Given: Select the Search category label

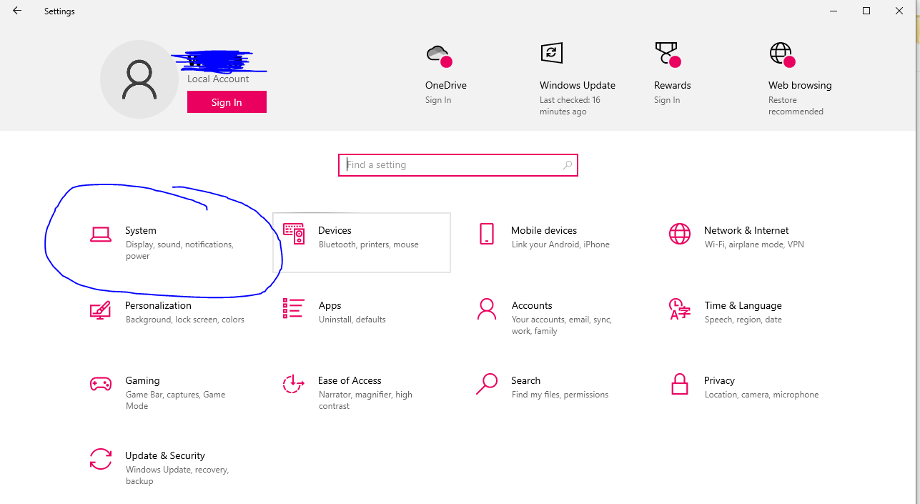Looking at the screenshot, I should (526, 380).
